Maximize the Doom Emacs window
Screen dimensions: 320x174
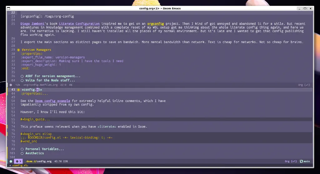(x=305, y=8)
